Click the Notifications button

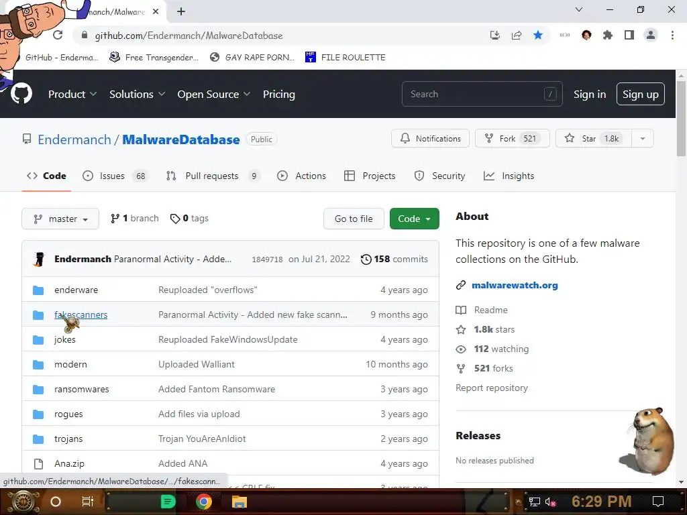click(430, 138)
